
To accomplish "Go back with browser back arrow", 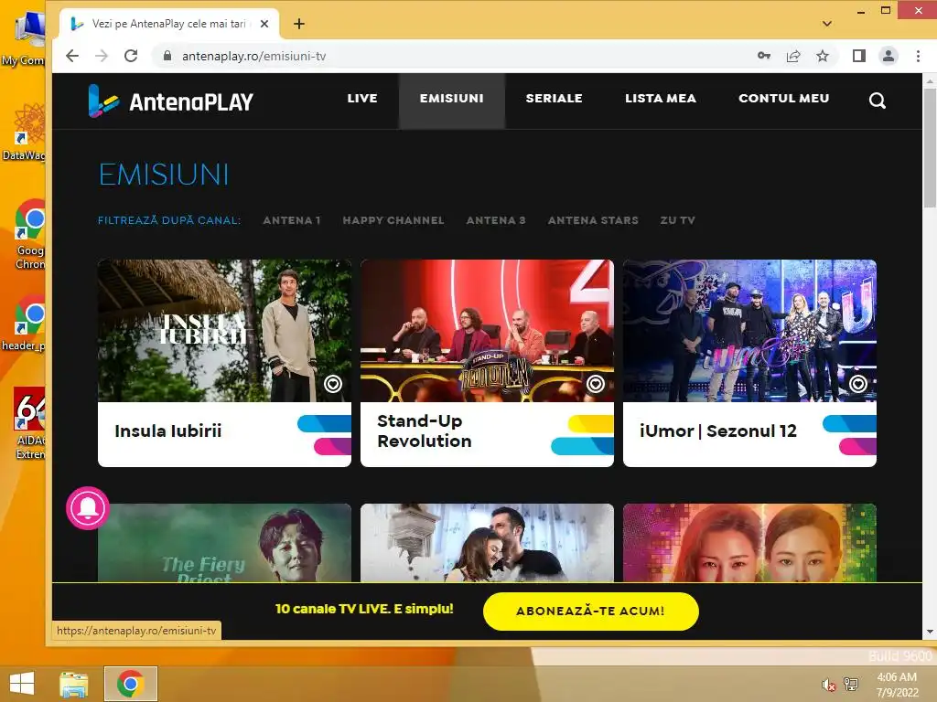I will 72,56.
